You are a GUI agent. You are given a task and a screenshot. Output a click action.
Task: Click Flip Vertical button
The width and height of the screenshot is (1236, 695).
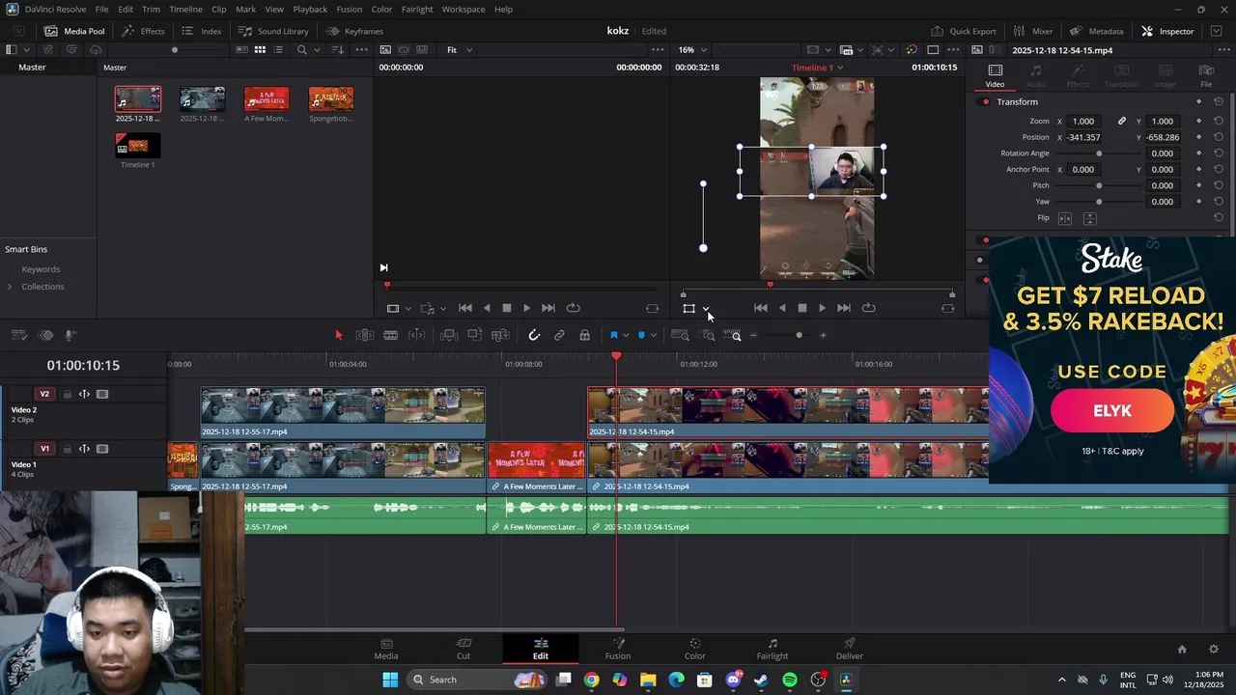click(x=1089, y=219)
